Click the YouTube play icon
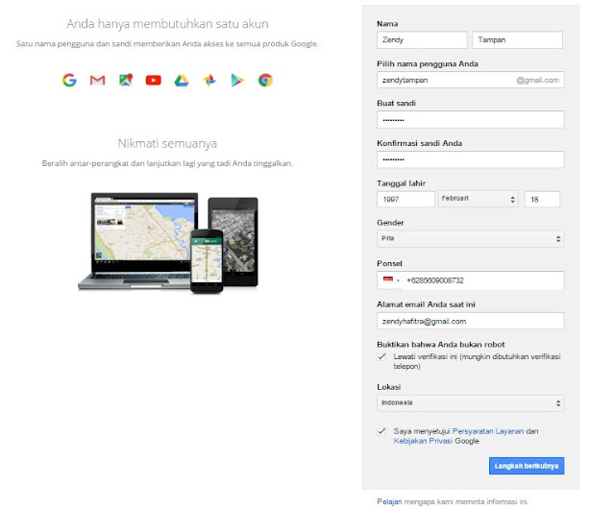The image size is (615, 510). tap(154, 81)
